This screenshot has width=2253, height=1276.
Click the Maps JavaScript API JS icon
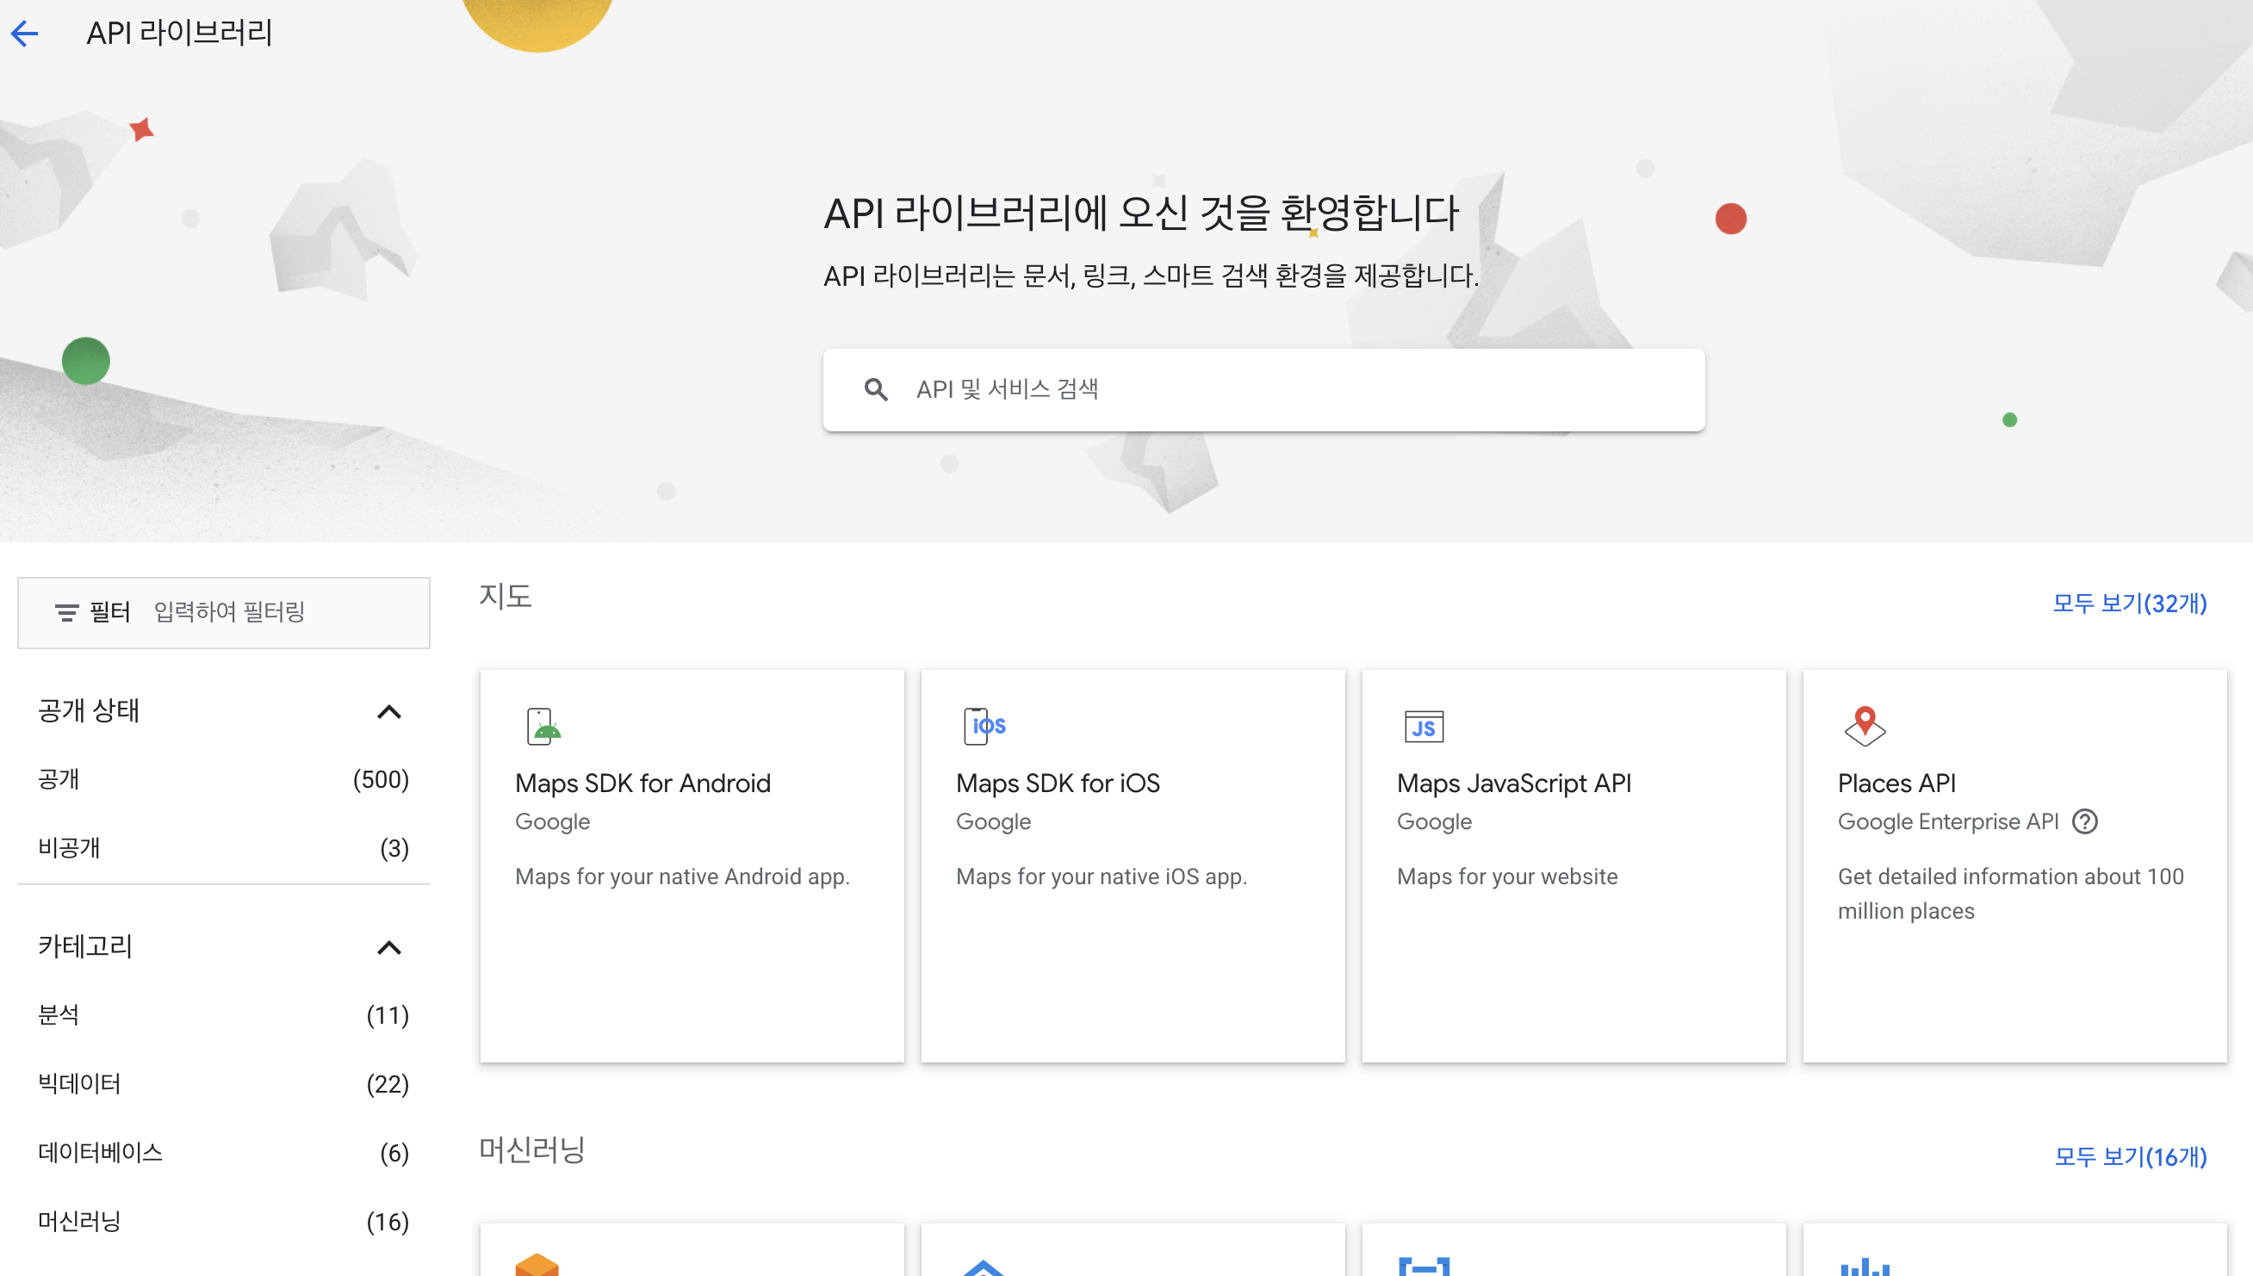point(1424,727)
